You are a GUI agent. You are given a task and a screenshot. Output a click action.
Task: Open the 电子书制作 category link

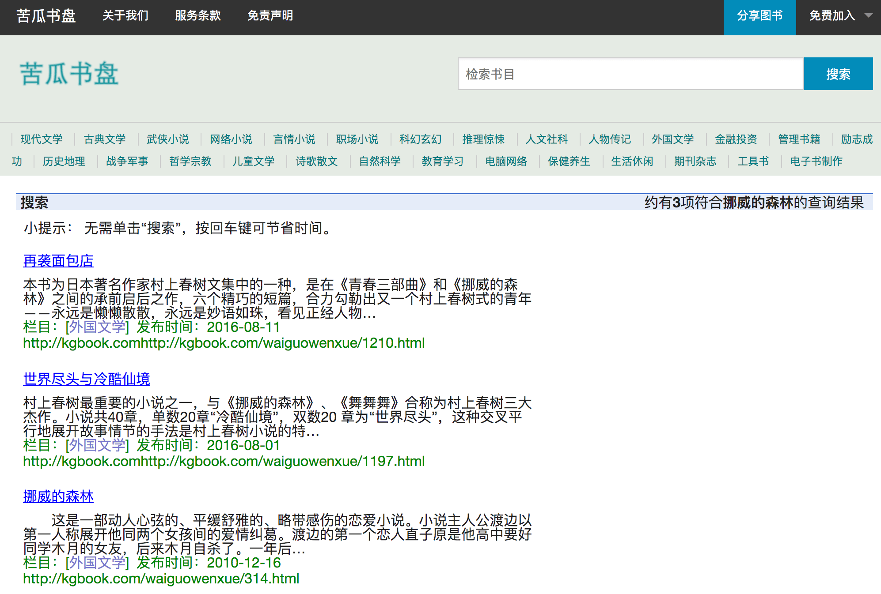click(816, 162)
